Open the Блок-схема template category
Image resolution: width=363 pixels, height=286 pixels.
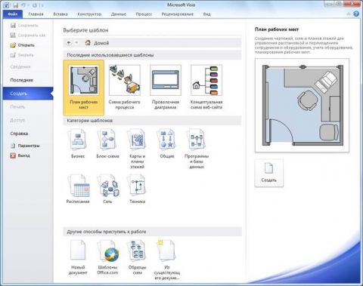coord(107,143)
